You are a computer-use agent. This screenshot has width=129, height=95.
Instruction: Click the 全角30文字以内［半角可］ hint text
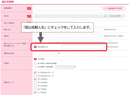(114, 36)
